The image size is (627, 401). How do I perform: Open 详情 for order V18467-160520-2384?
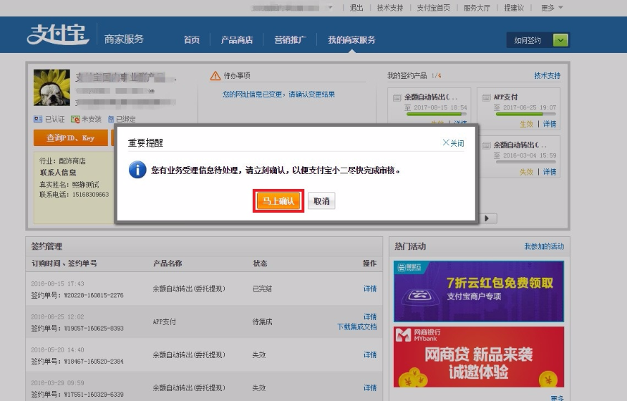tap(370, 354)
